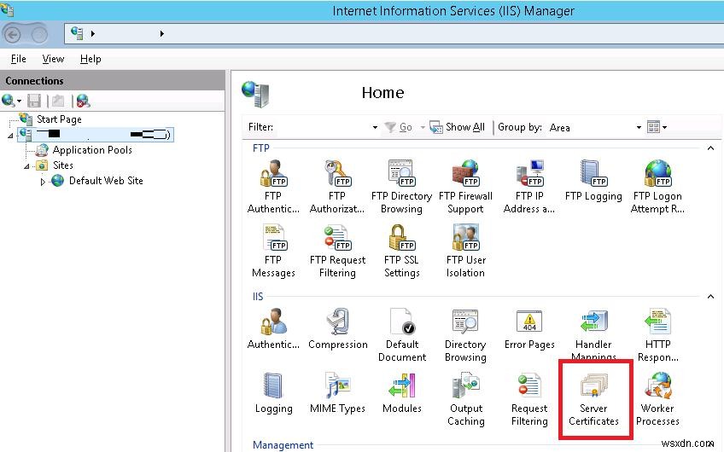Click the address bar home icon
The image size is (724, 452).
(77, 33)
